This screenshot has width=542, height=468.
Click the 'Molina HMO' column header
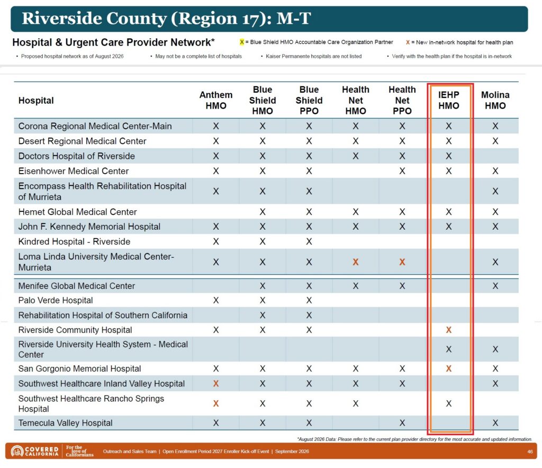pos(495,100)
